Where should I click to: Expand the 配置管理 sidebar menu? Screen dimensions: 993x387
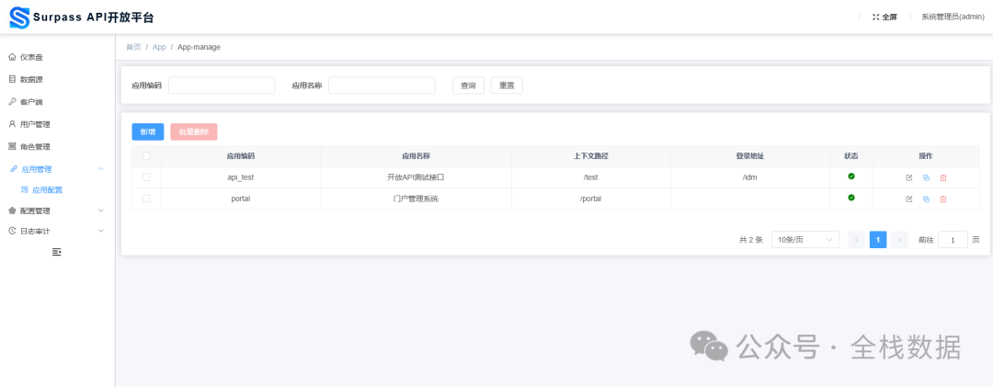click(57, 211)
